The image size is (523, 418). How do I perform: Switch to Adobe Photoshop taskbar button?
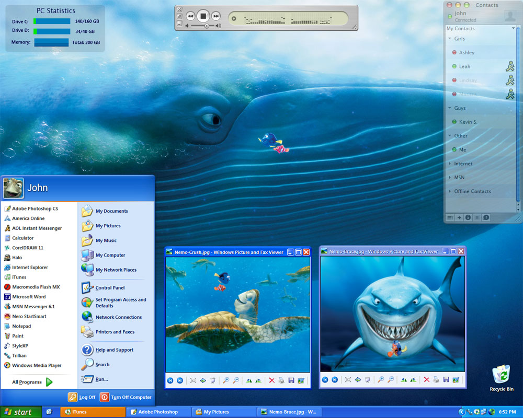click(158, 412)
